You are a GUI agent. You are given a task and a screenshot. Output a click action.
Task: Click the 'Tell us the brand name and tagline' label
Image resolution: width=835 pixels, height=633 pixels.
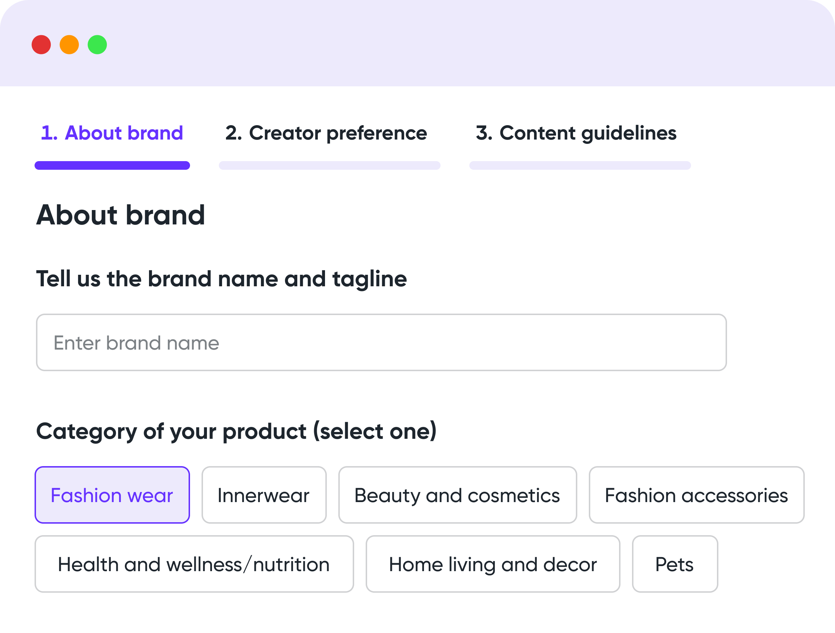[222, 279]
